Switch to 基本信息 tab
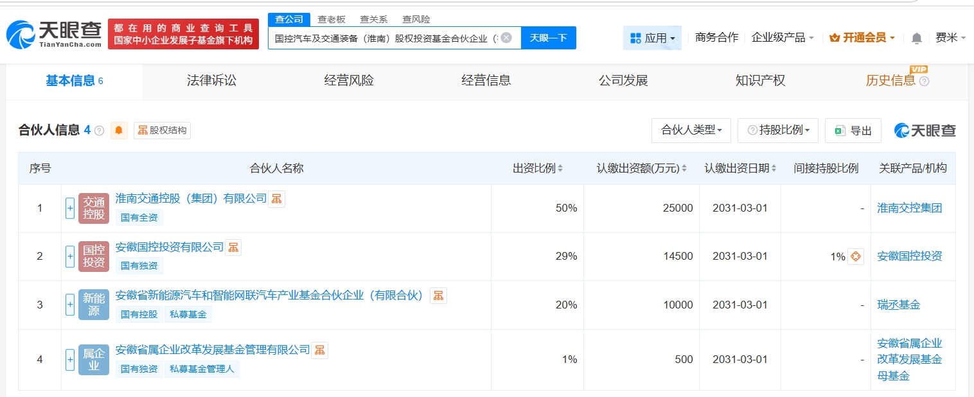974x397 pixels. [x=75, y=81]
